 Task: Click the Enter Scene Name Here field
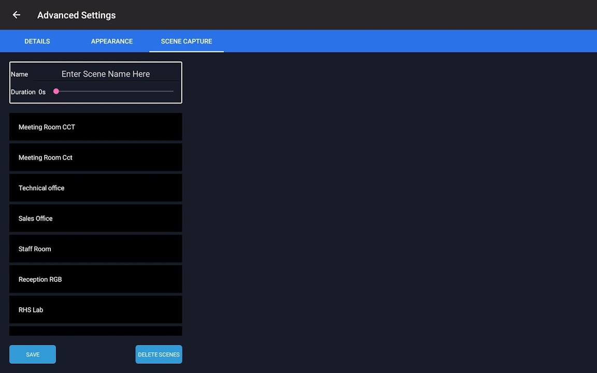point(106,74)
